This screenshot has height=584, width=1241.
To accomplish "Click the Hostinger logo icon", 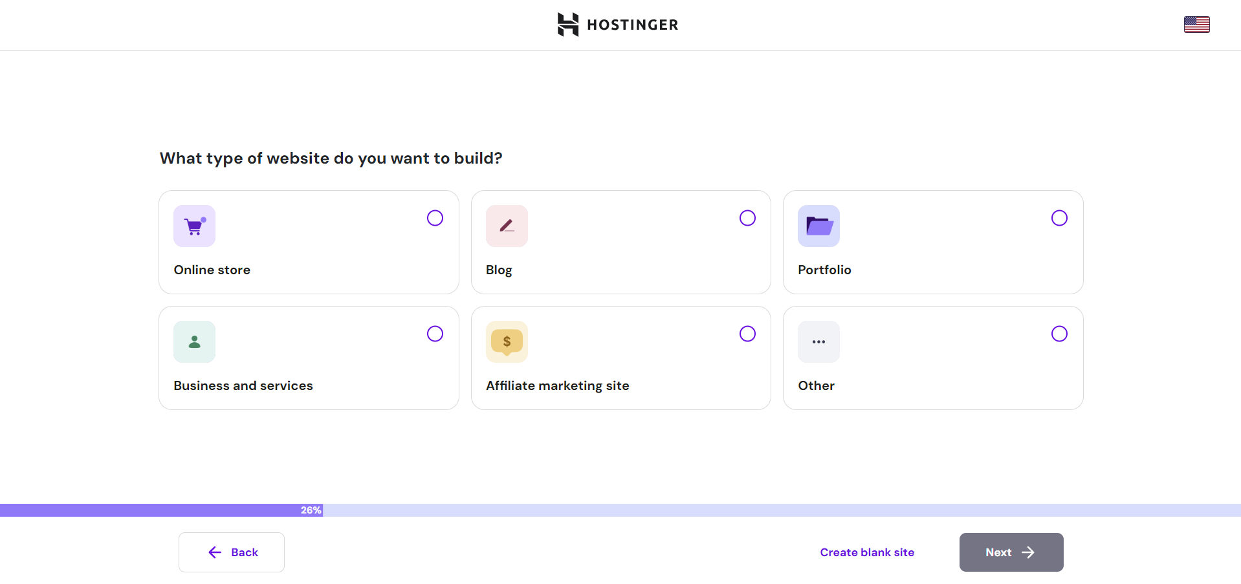I will 568,25.
